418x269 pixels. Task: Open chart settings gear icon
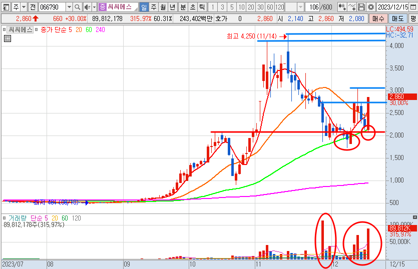(371, 7)
